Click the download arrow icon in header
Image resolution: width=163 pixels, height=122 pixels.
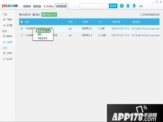point(134,6)
